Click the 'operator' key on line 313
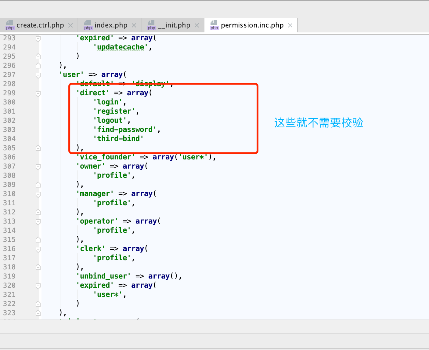 click(x=97, y=221)
